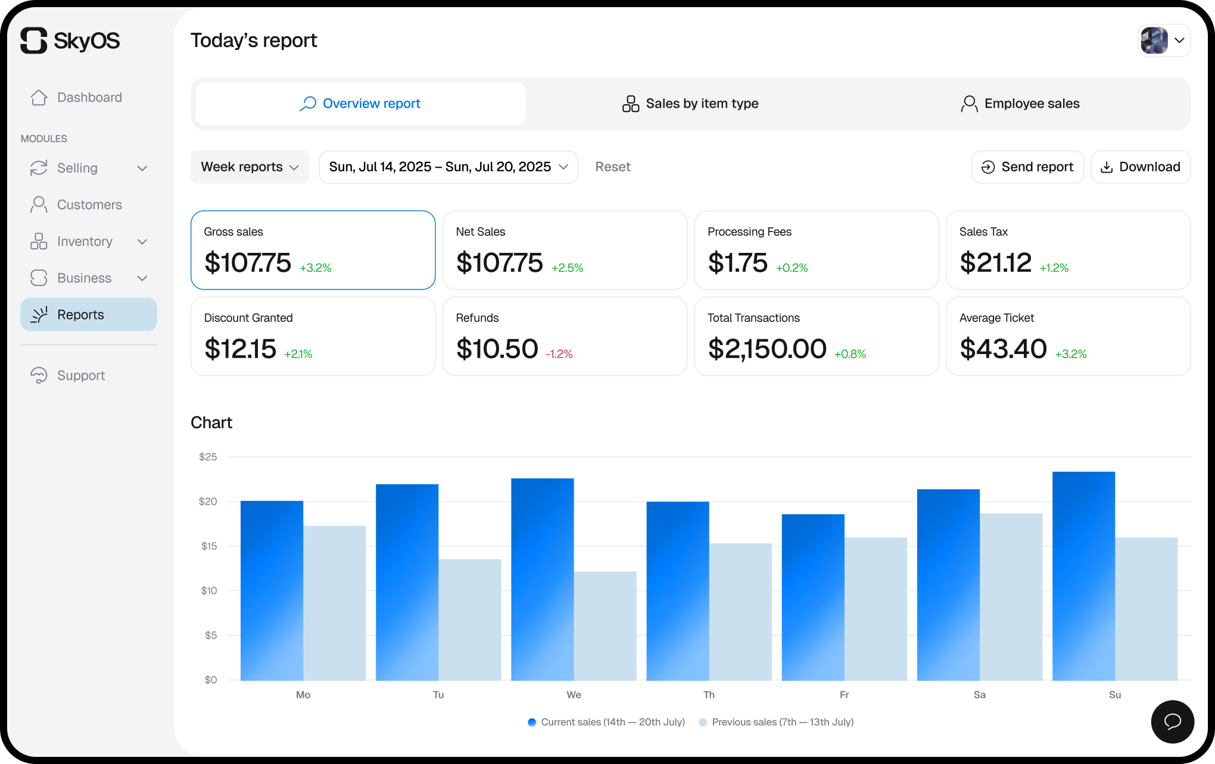
Task: Click the Reports sparkle icon
Action: 39,315
